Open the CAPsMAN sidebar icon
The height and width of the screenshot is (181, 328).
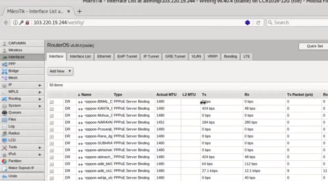[4, 43]
